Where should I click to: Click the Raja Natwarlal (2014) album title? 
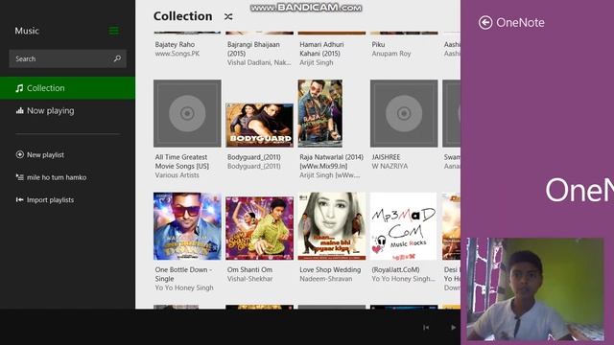pos(331,162)
